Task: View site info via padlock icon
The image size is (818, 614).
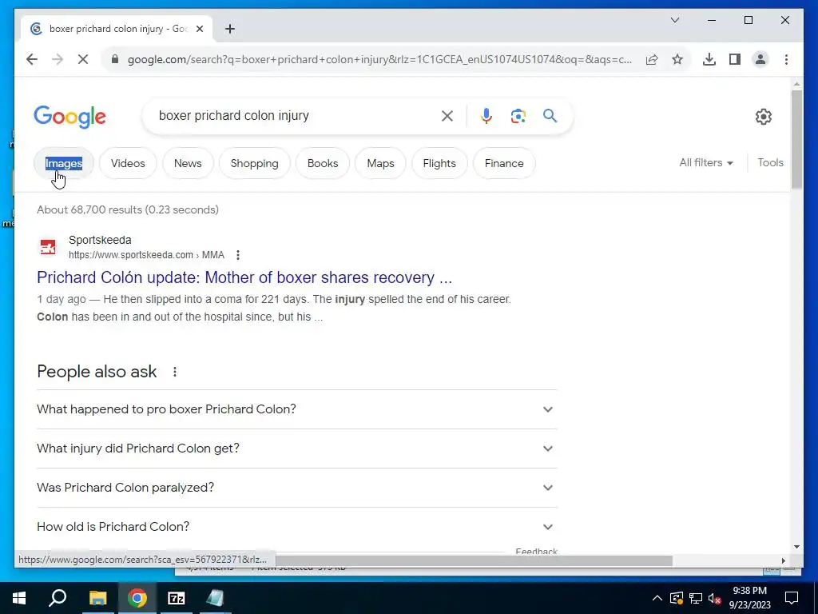Action: pos(115,59)
